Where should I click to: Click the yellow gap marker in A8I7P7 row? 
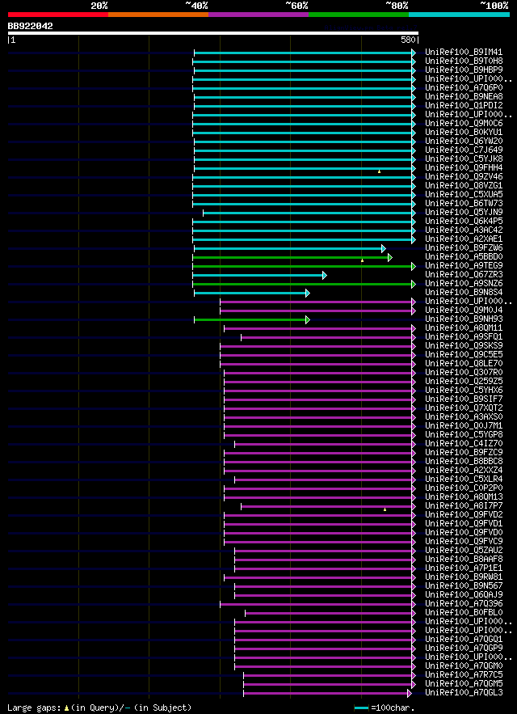pos(385,509)
